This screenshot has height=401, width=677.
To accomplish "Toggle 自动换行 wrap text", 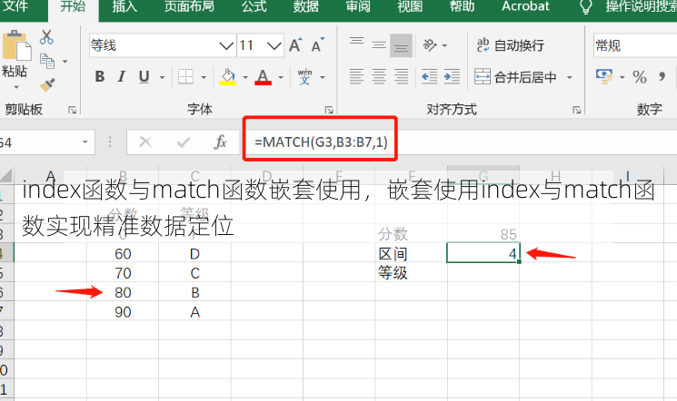I will point(510,45).
